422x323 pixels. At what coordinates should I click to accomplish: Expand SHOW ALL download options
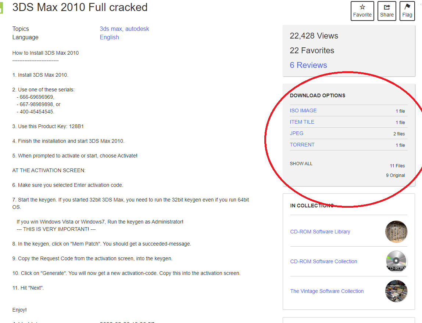pos(301,164)
